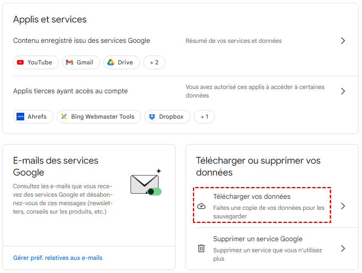Click the Dropbox logo icon
The height and width of the screenshot is (273, 362).
coord(152,117)
